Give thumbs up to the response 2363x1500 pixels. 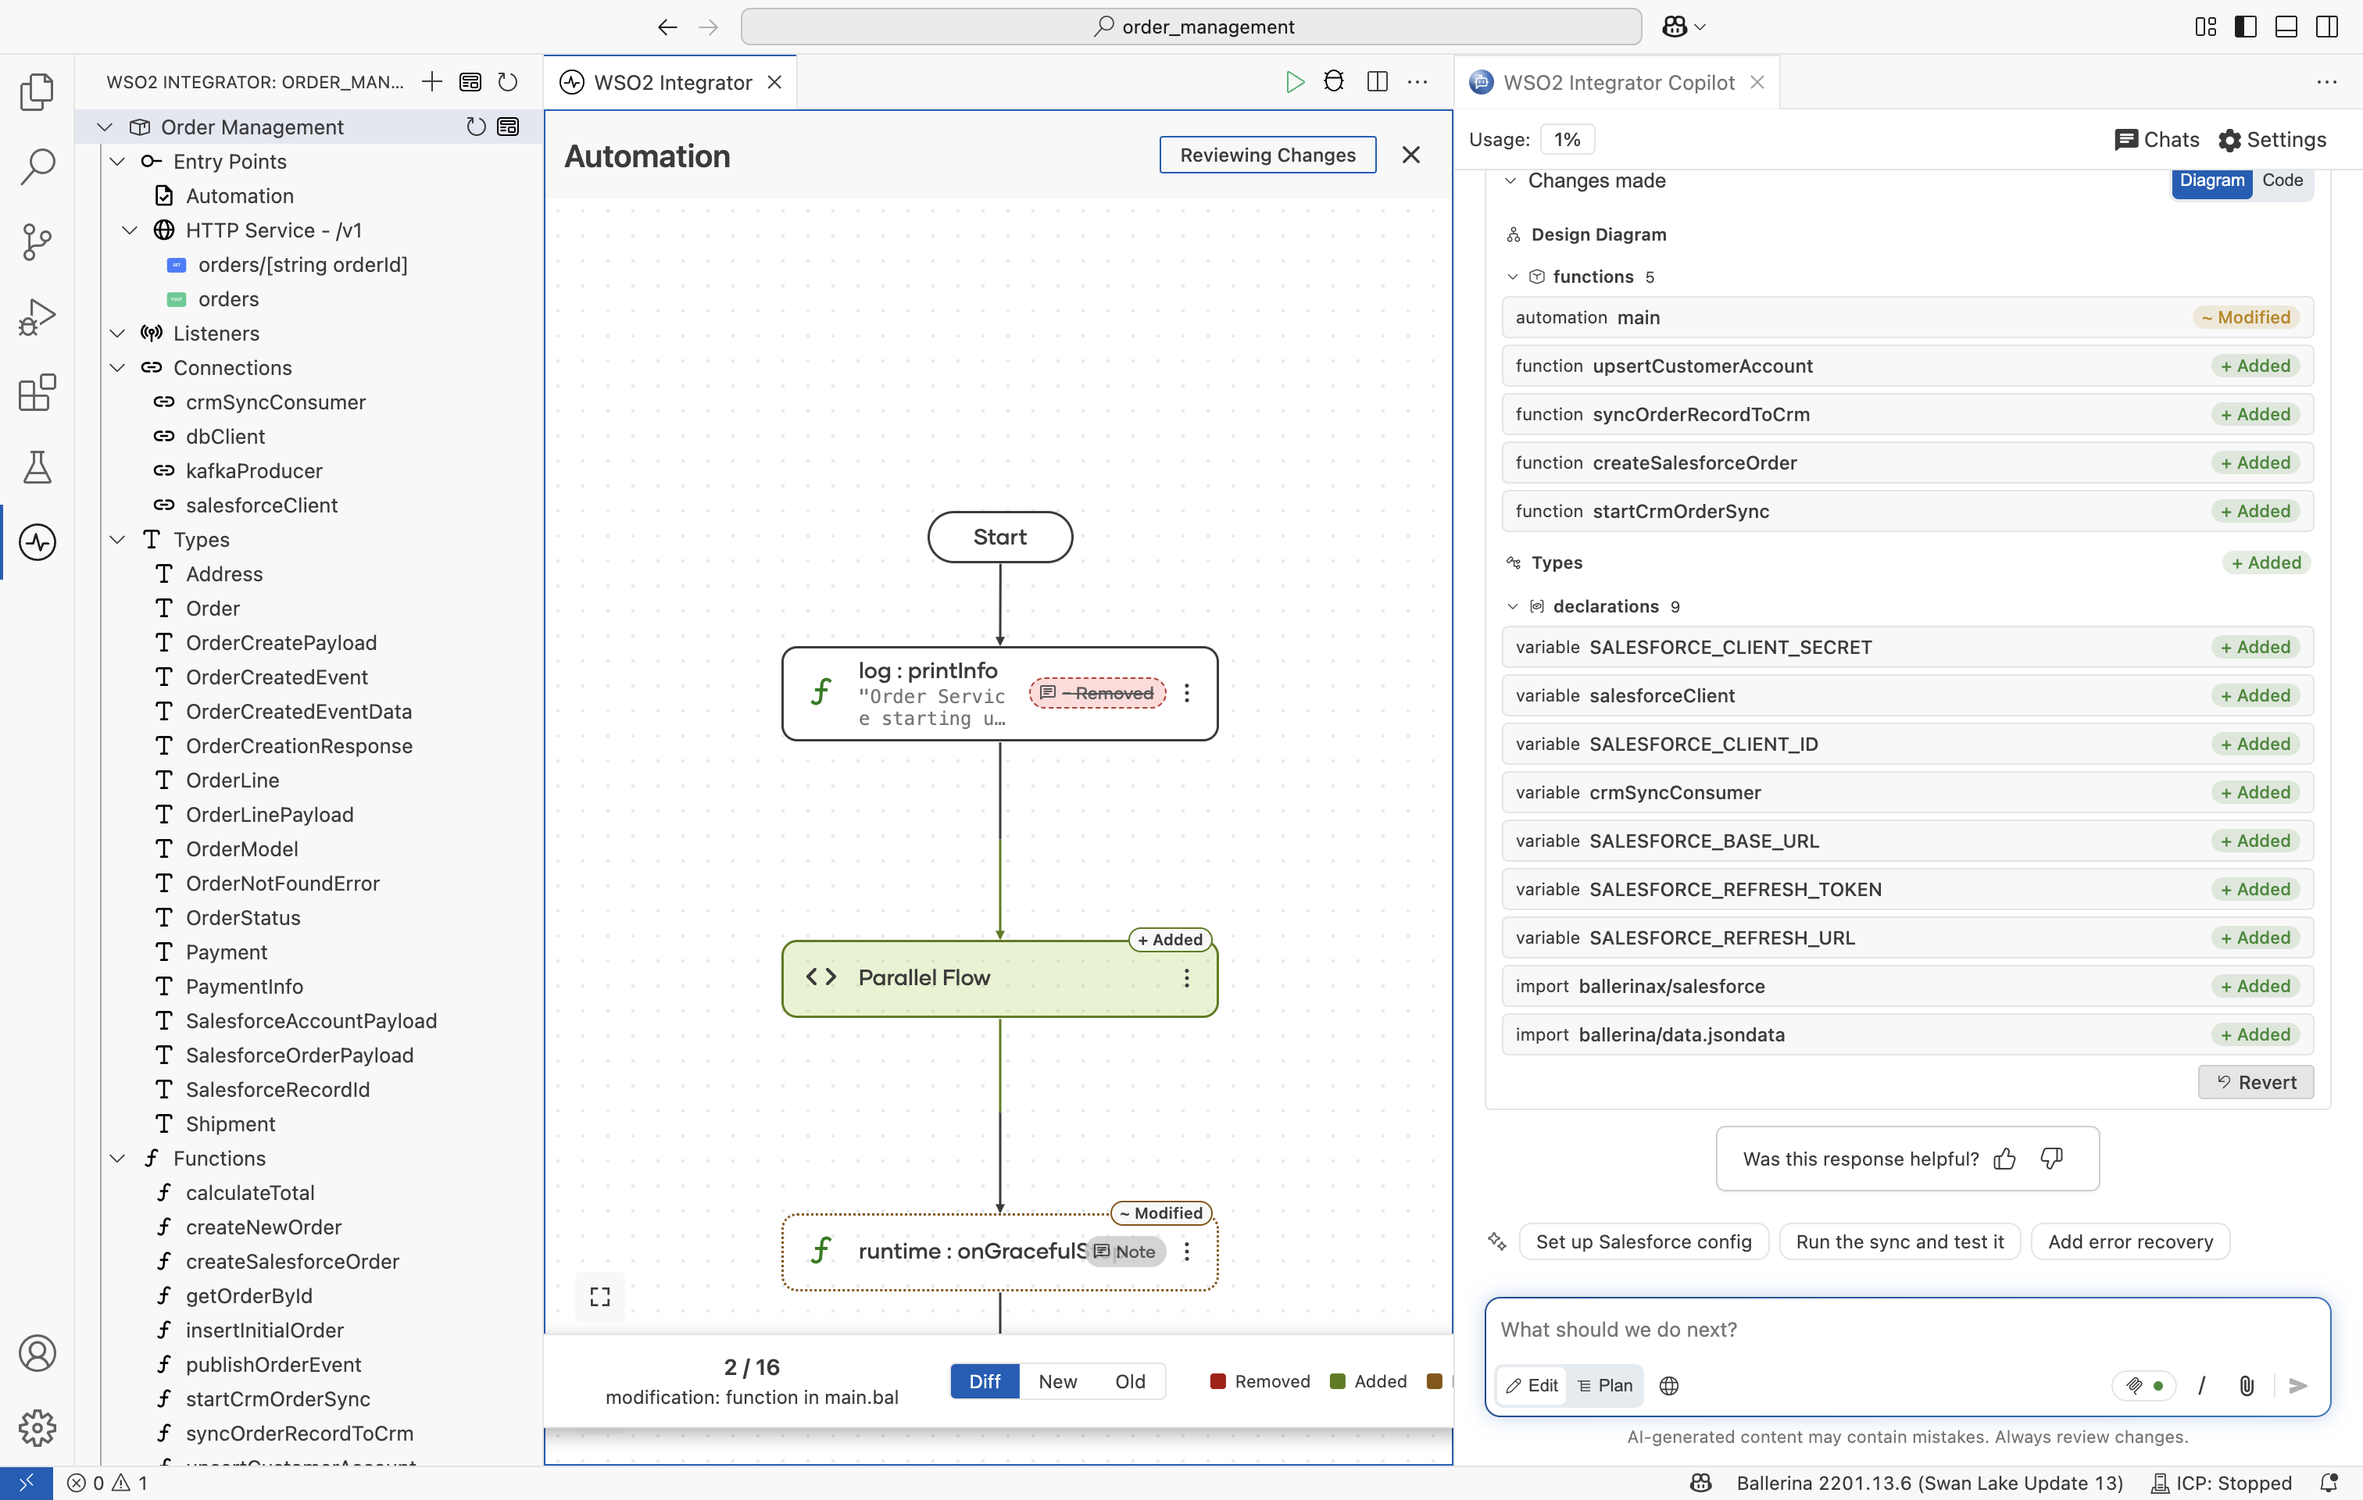2004,1159
